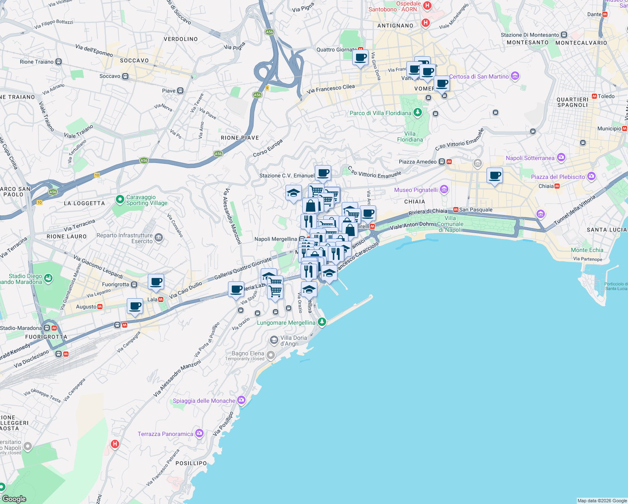The height and width of the screenshot is (504, 628).
Task: Open Caravaggio Sporting Village green icon
Action: [120, 199]
